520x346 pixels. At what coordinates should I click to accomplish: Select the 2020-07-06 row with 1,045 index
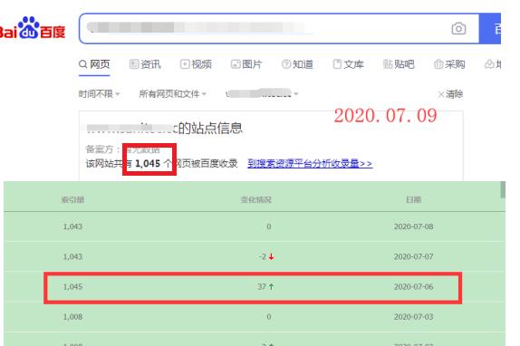(x=253, y=287)
